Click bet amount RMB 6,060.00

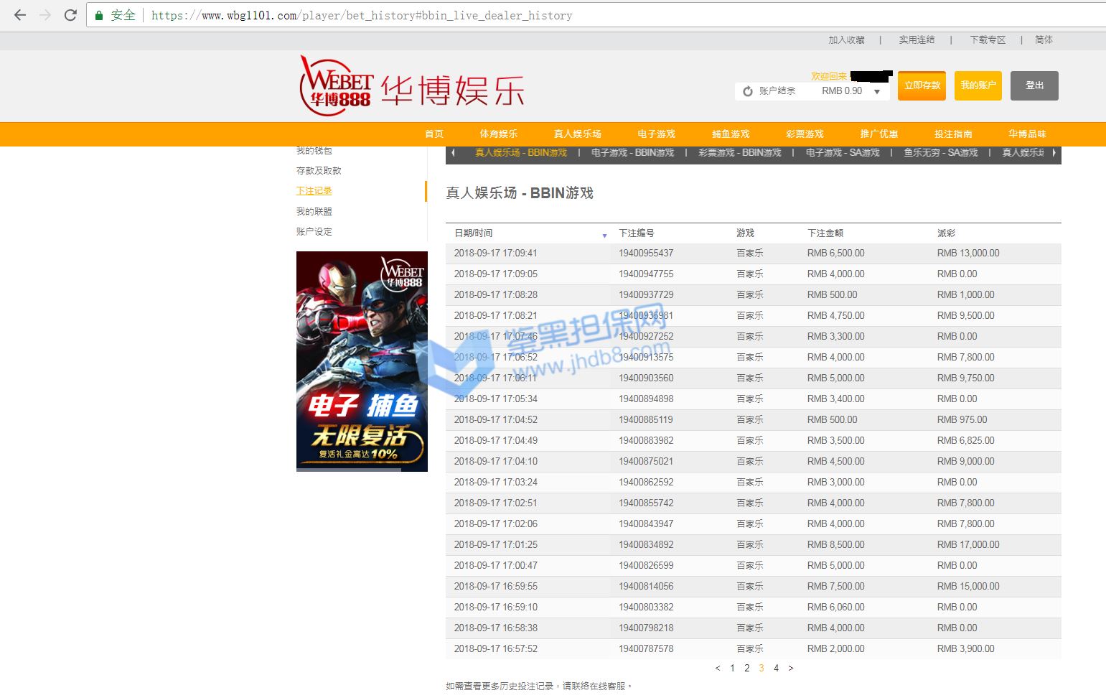tap(836, 608)
